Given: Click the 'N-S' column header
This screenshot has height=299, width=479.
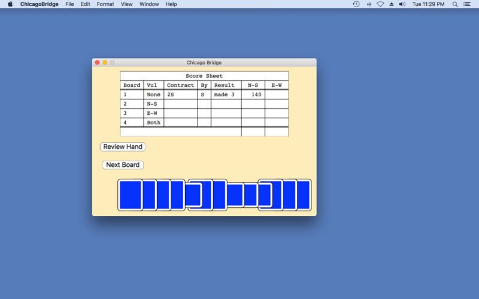Looking at the screenshot, I should (253, 85).
